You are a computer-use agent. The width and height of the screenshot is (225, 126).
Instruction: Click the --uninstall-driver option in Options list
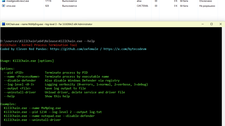tap(20, 92)
